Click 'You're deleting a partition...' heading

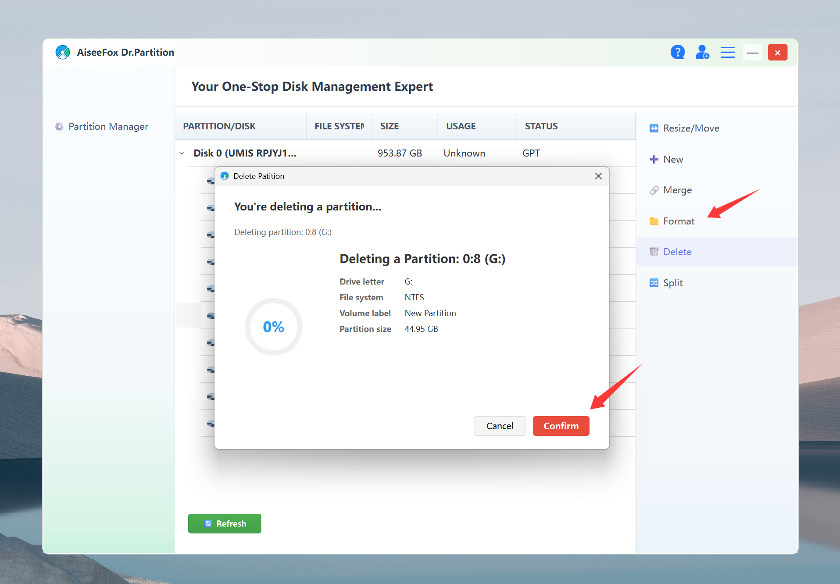(307, 207)
